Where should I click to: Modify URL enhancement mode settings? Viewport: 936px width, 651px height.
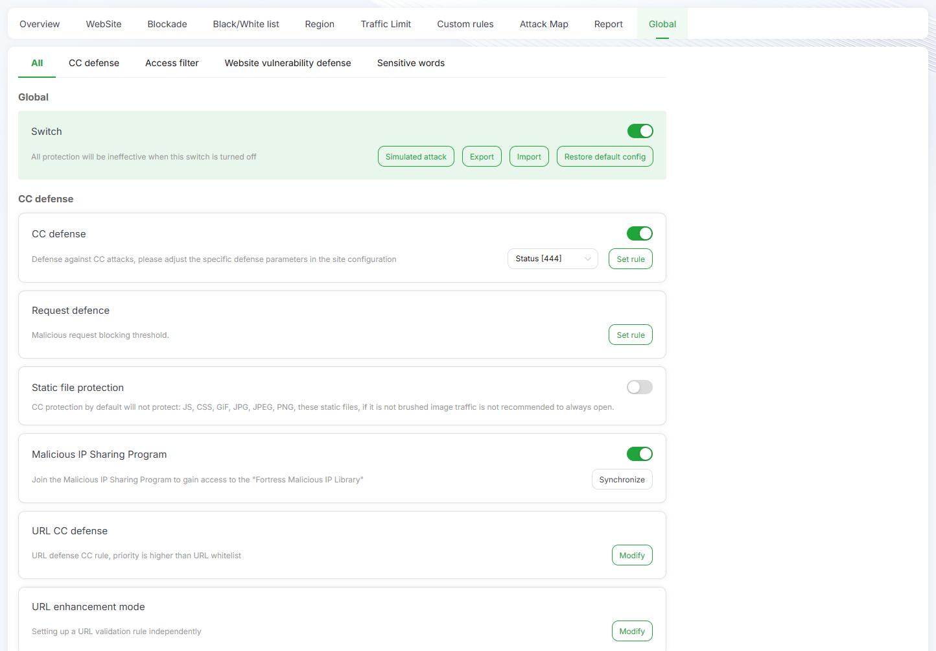coord(631,632)
